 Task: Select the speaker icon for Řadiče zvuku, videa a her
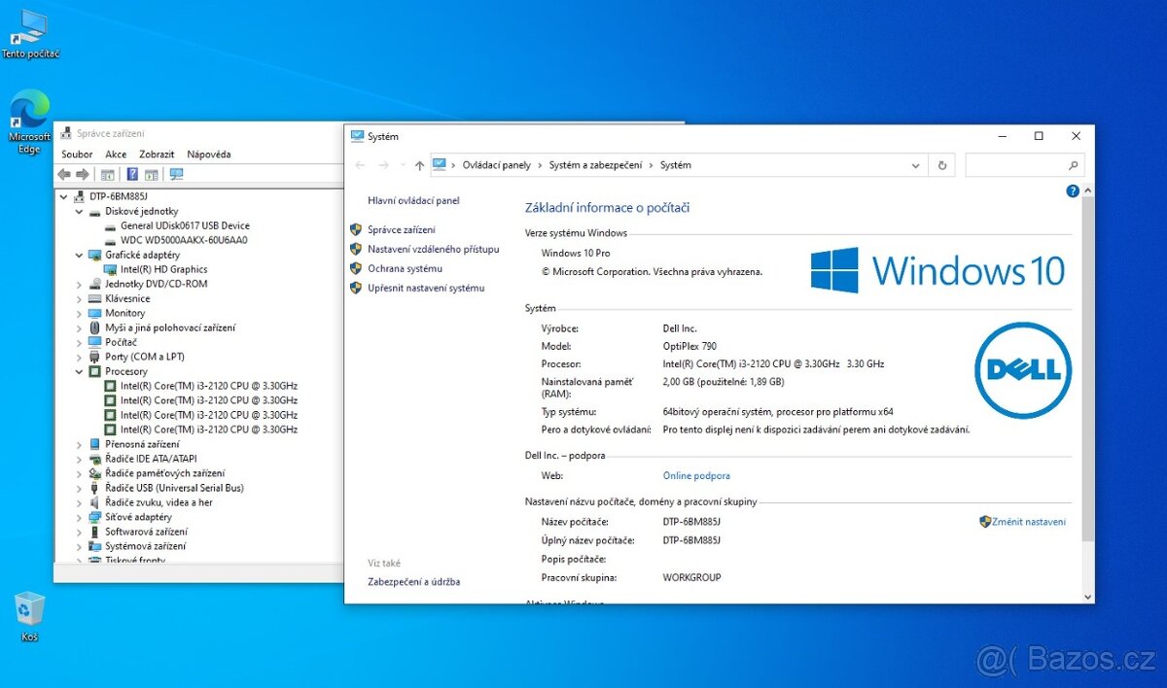(95, 502)
